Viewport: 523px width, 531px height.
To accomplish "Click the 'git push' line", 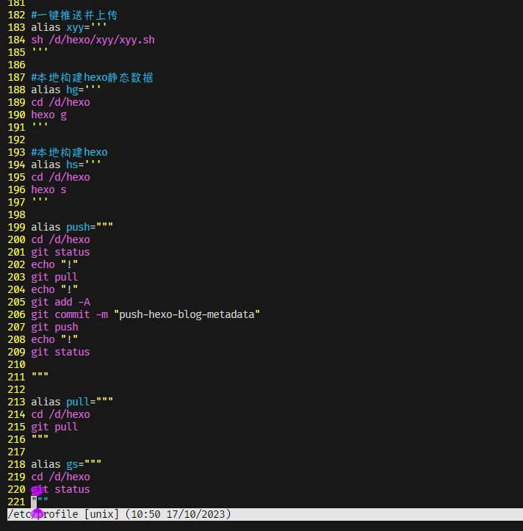I will [x=54, y=327].
